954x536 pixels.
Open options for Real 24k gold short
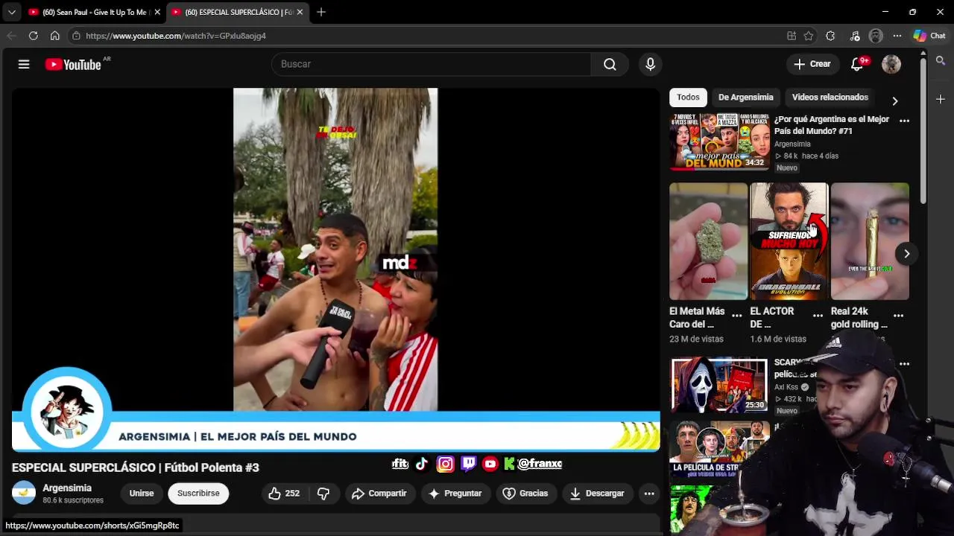tap(898, 316)
